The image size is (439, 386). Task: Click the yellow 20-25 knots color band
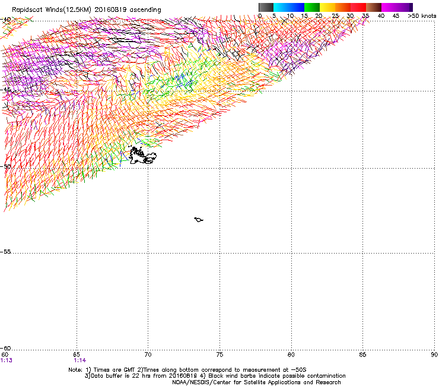click(327, 7)
